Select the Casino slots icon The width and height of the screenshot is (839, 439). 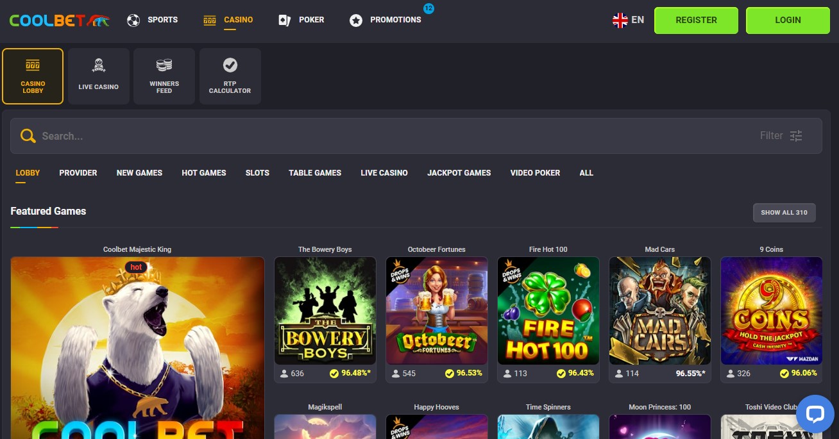point(210,20)
